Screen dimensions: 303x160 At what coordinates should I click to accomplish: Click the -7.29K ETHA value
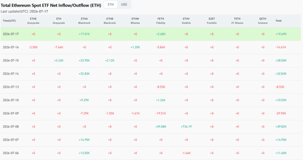84,113
